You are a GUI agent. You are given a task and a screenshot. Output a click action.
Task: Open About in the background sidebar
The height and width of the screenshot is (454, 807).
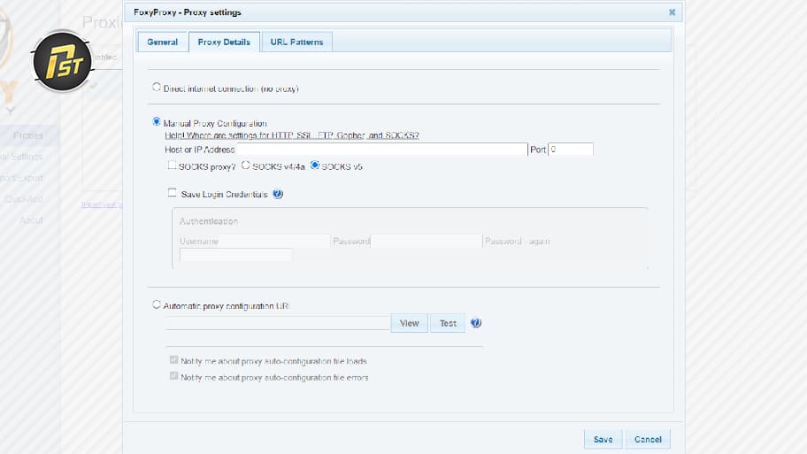(31, 220)
